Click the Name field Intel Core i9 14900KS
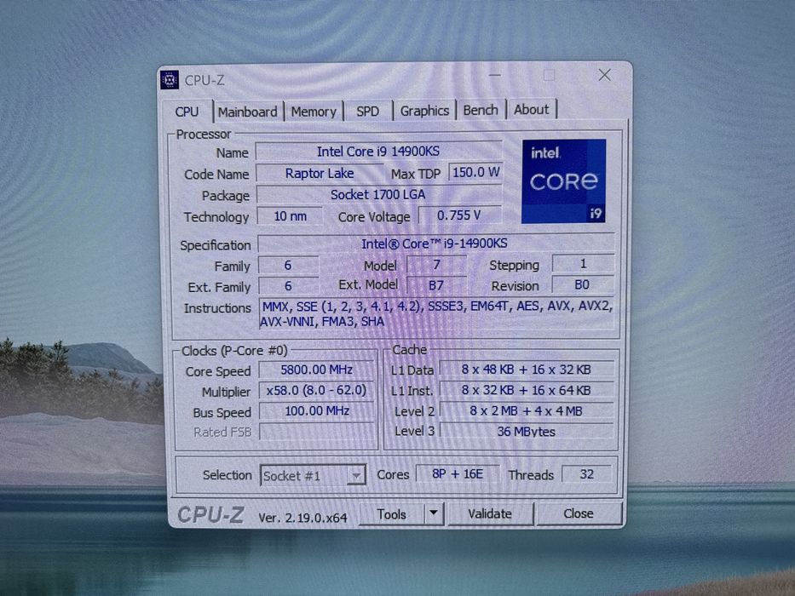This screenshot has height=596, width=795. point(378,152)
